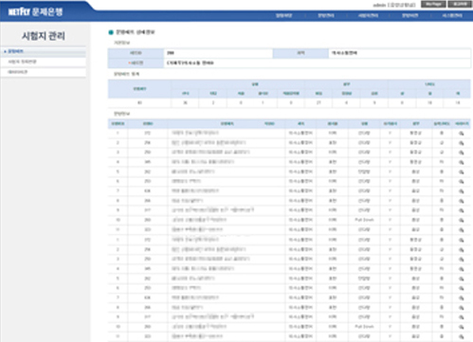The image size is (473, 342).
Task: Open the MyPage button beside the admin name
Action: tap(433, 4)
